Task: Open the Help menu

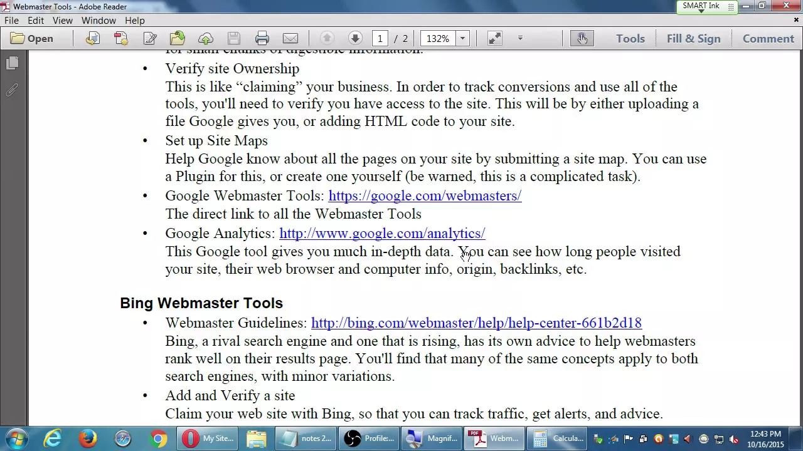Action: click(135, 21)
